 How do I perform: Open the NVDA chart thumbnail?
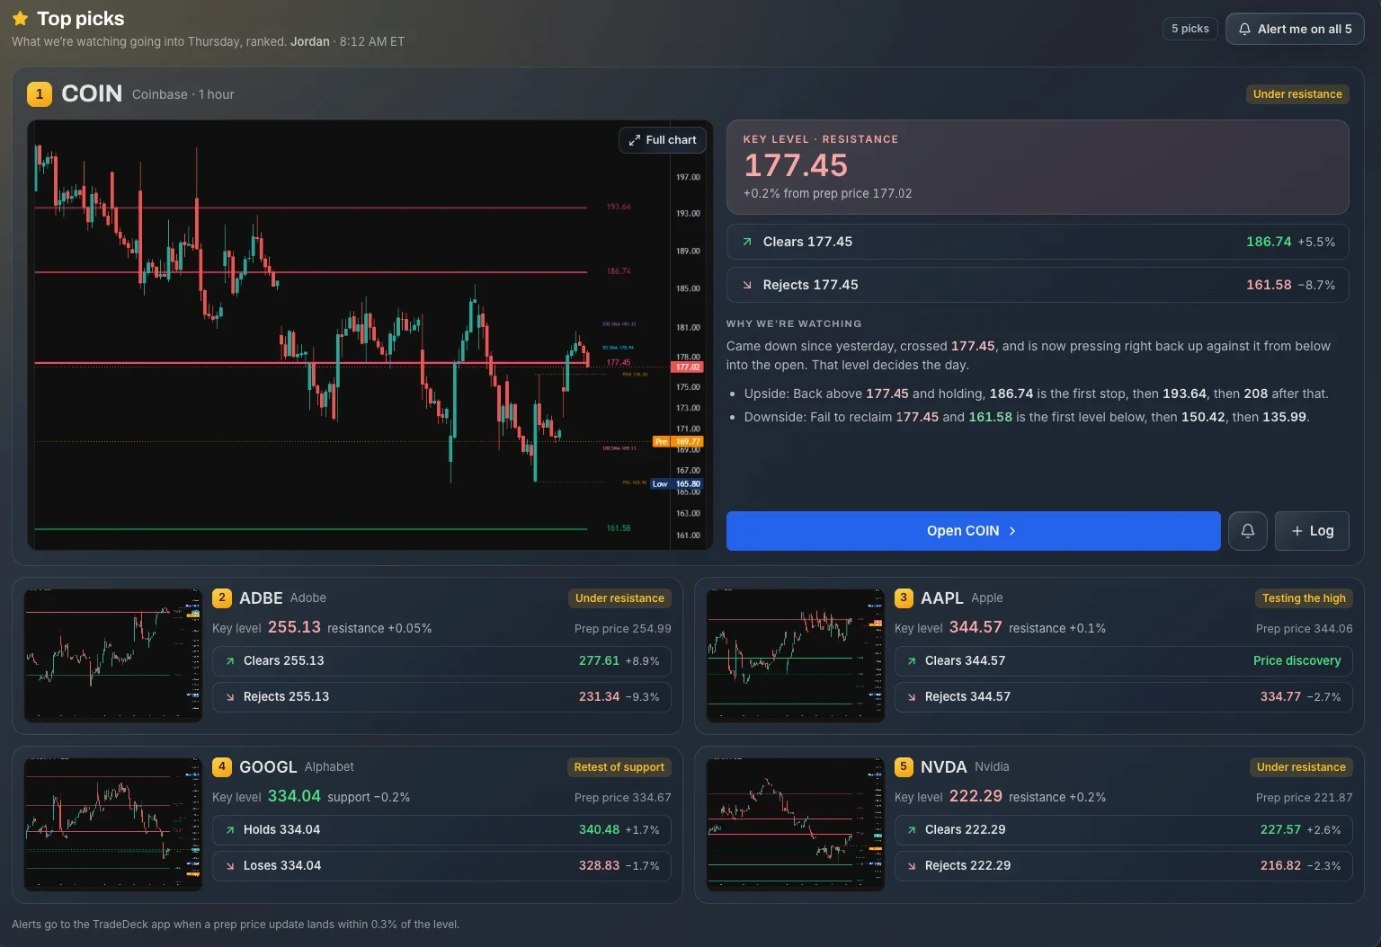pyautogui.click(x=796, y=825)
